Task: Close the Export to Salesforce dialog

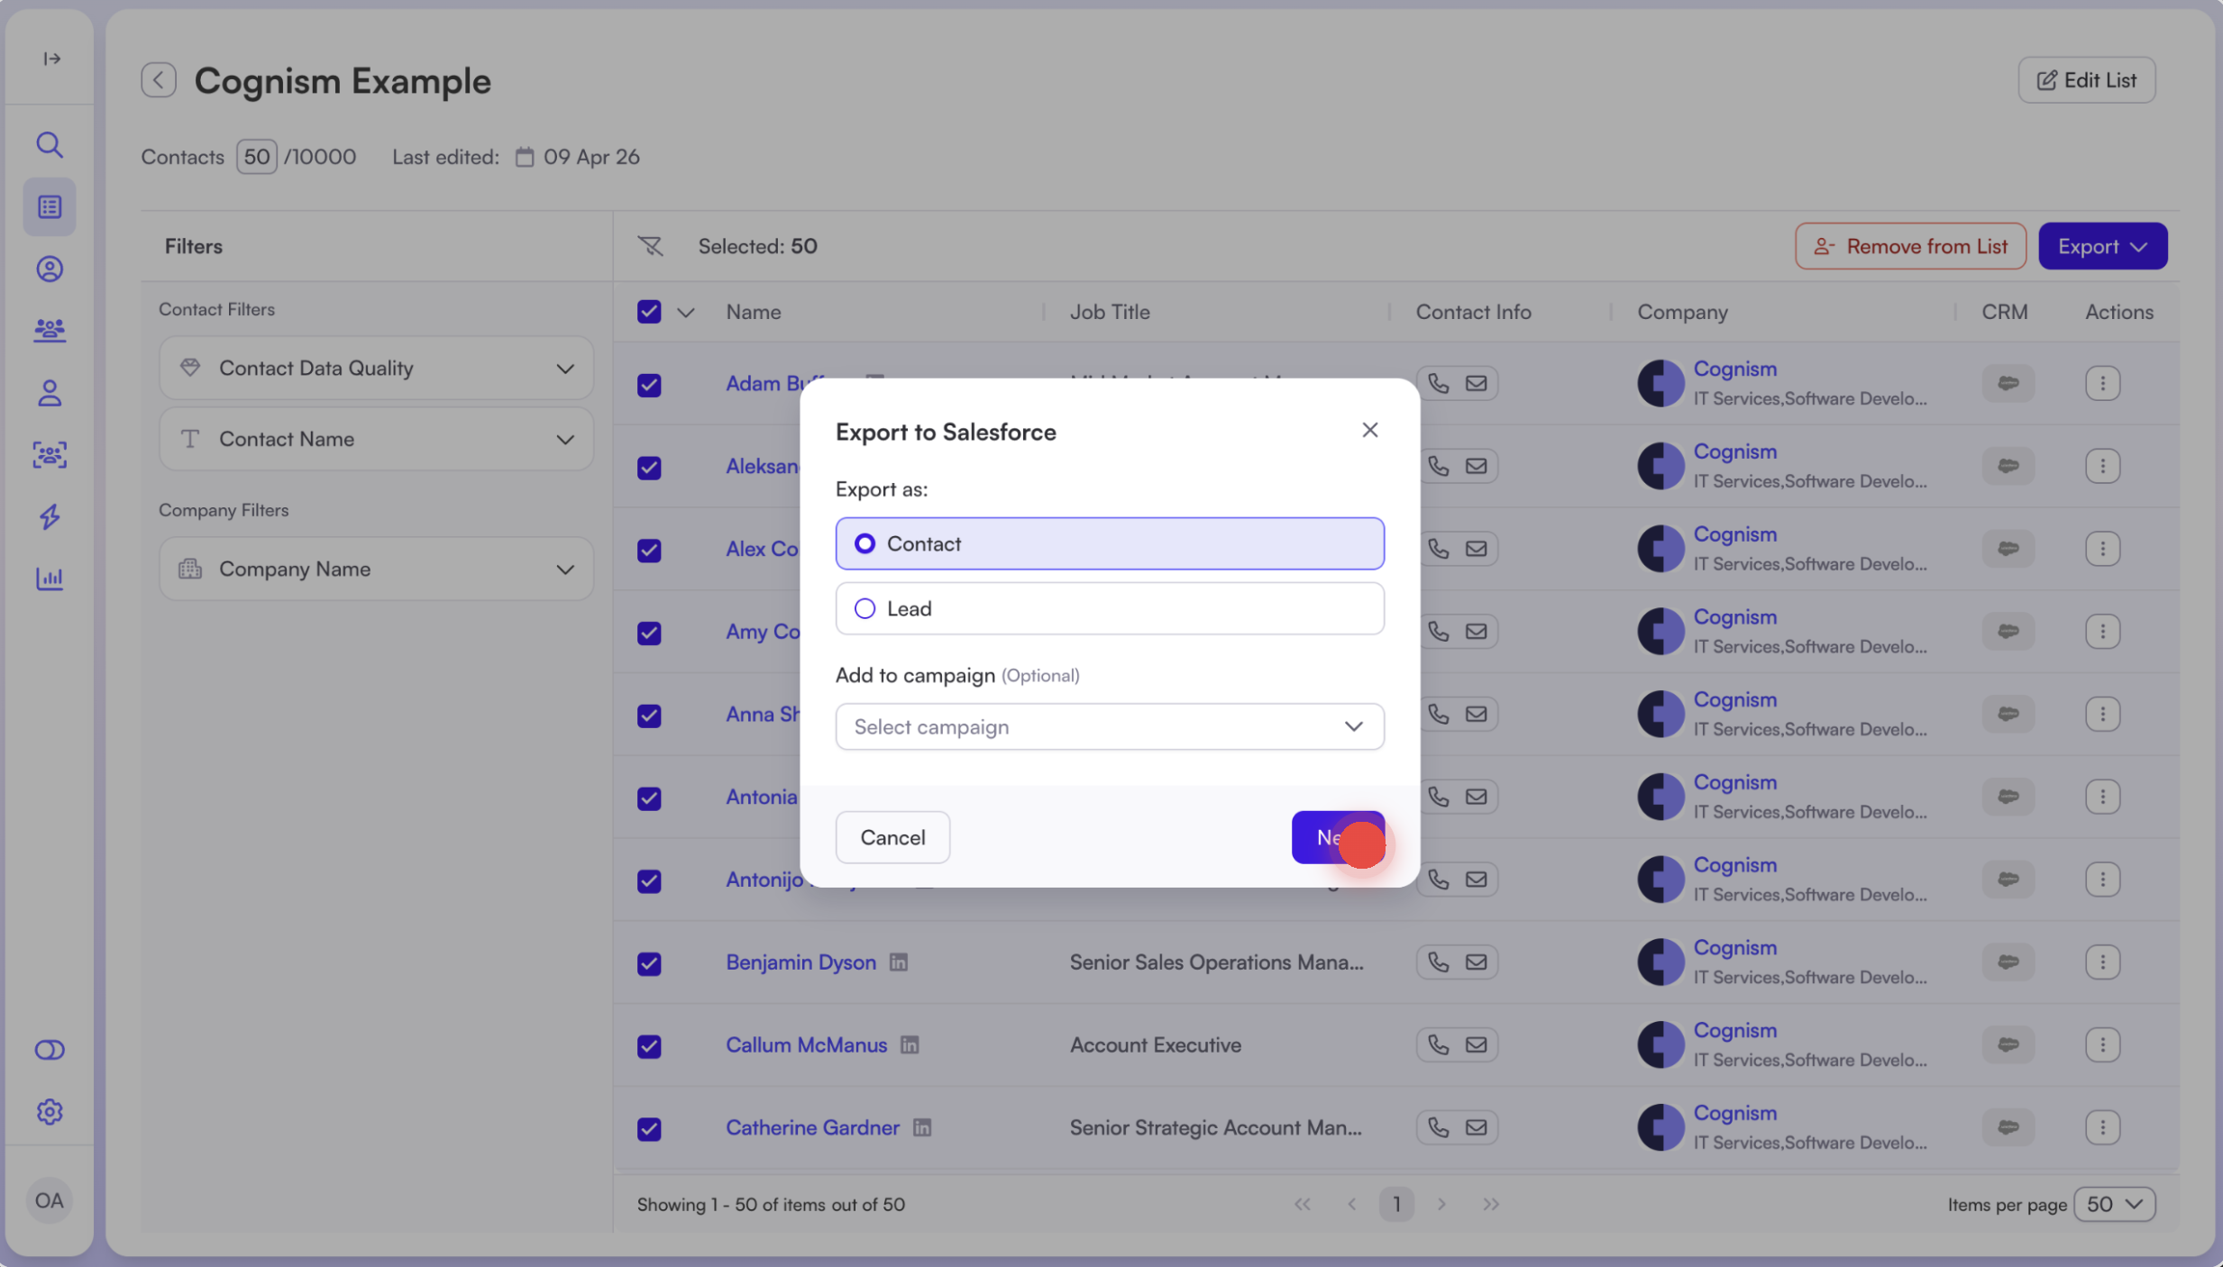Action: point(1369,431)
